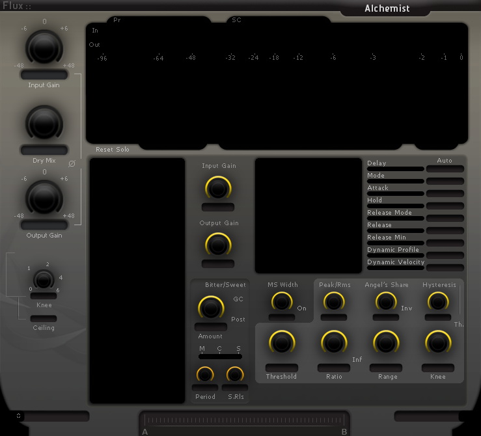481x436 pixels.
Task: Click the compressor Knee knob beside Range
Action: pyautogui.click(x=438, y=343)
